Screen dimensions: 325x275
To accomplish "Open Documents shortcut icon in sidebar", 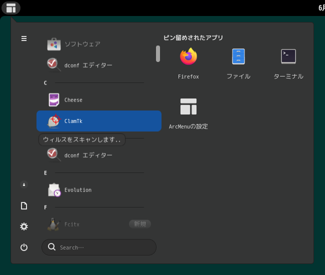I will tap(24, 206).
